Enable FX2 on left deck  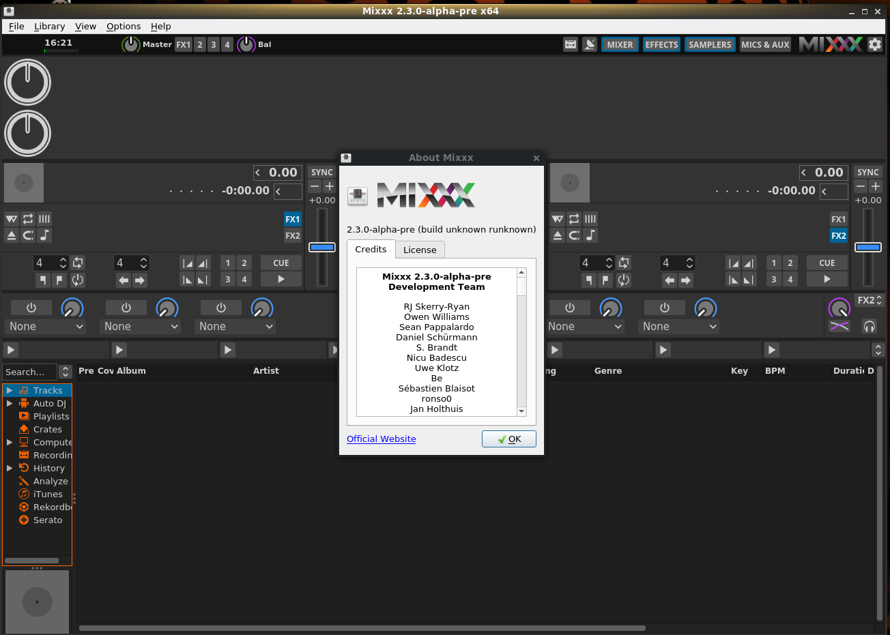pyautogui.click(x=293, y=236)
